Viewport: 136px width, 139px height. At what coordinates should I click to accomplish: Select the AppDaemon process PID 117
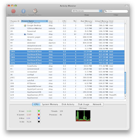click(x=67, y=98)
